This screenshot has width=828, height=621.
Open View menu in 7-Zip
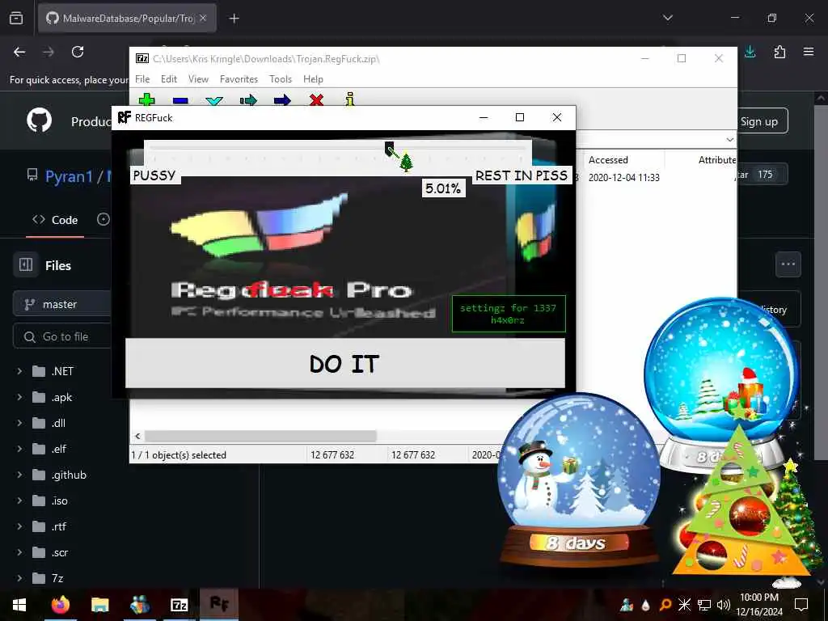tap(198, 78)
